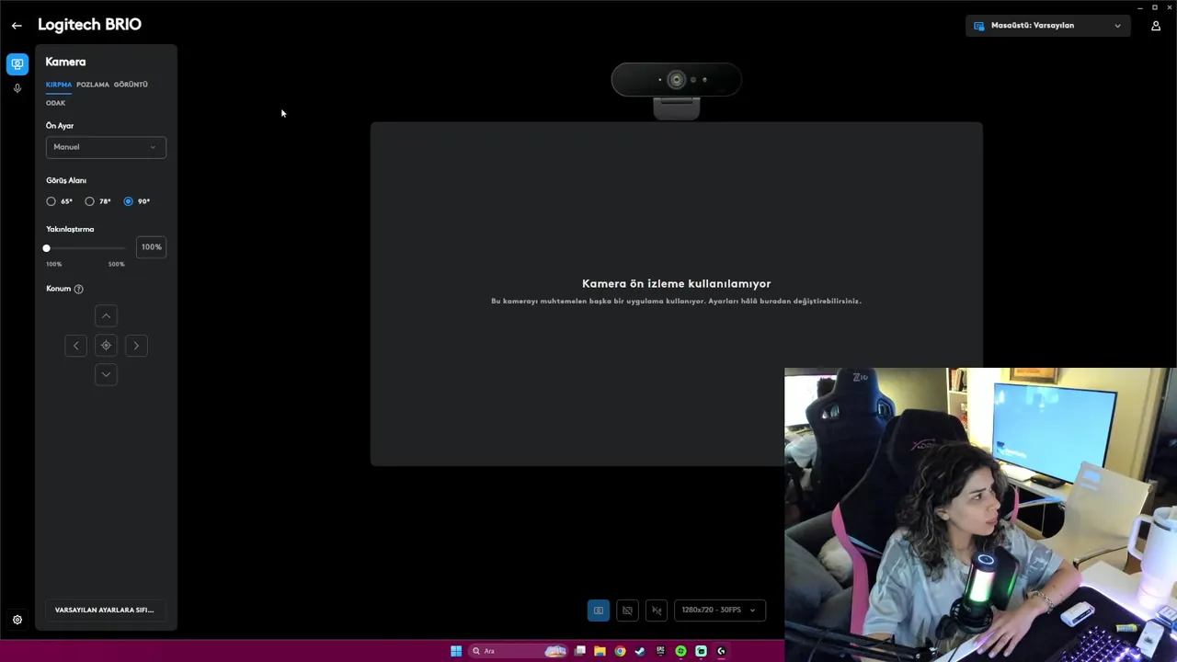1177x662 pixels.
Task: Click the 500% maximum zoom label
Action: [116, 265]
